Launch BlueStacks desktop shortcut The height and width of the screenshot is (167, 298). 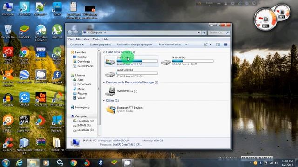point(24,31)
